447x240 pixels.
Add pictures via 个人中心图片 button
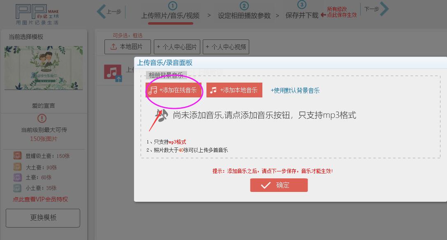[177, 47]
